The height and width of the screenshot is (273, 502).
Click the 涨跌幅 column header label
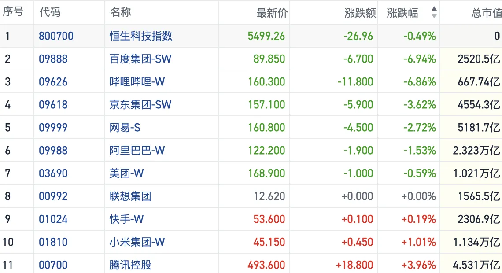tap(402, 13)
